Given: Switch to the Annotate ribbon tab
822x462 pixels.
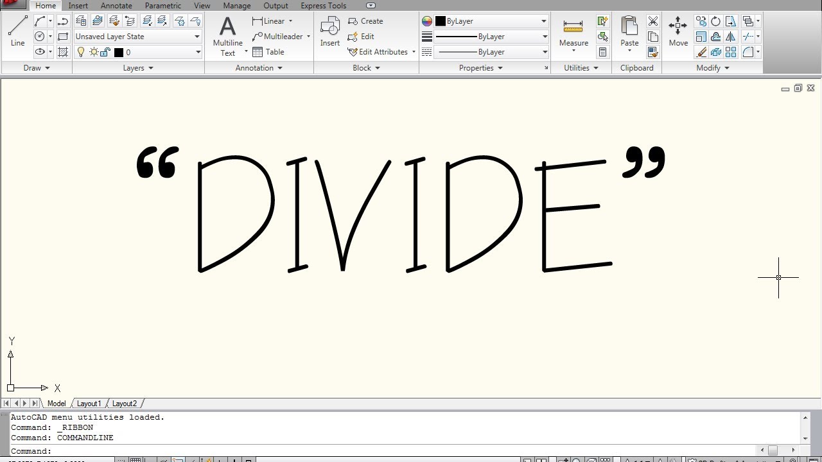Looking at the screenshot, I should coord(116,6).
